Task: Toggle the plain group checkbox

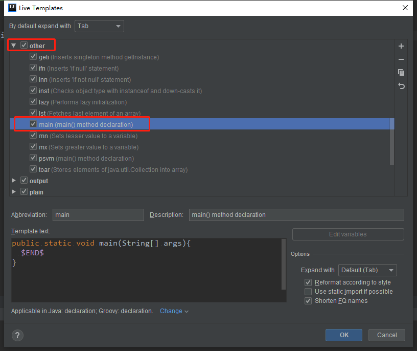Action: (24, 191)
